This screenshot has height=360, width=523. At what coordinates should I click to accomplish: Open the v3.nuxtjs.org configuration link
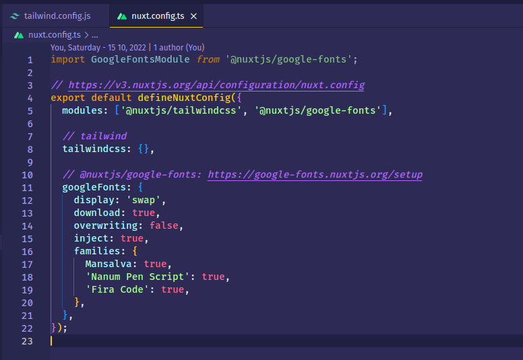click(x=216, y=85)
